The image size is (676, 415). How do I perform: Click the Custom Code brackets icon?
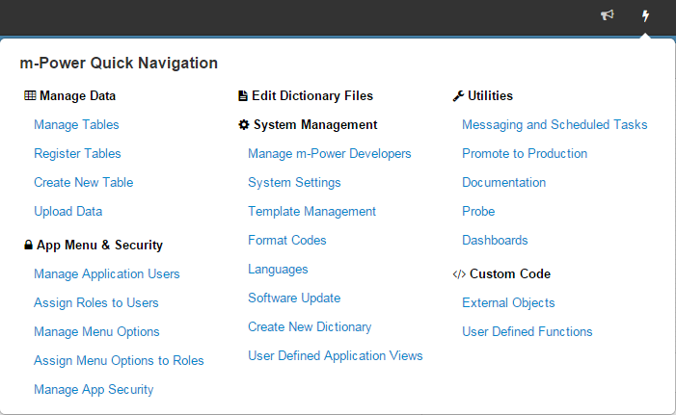(x=459, y=273)
